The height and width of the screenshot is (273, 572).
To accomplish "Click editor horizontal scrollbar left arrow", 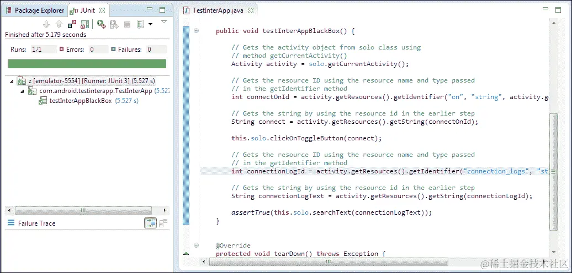I will (204, 262).
